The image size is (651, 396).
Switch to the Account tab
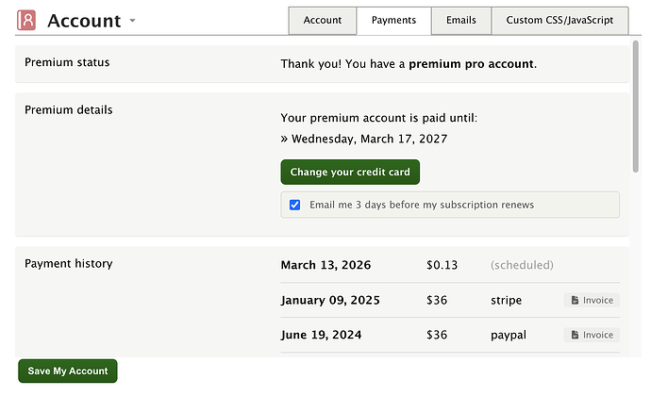pyautogui.click(x=322, y=20)
